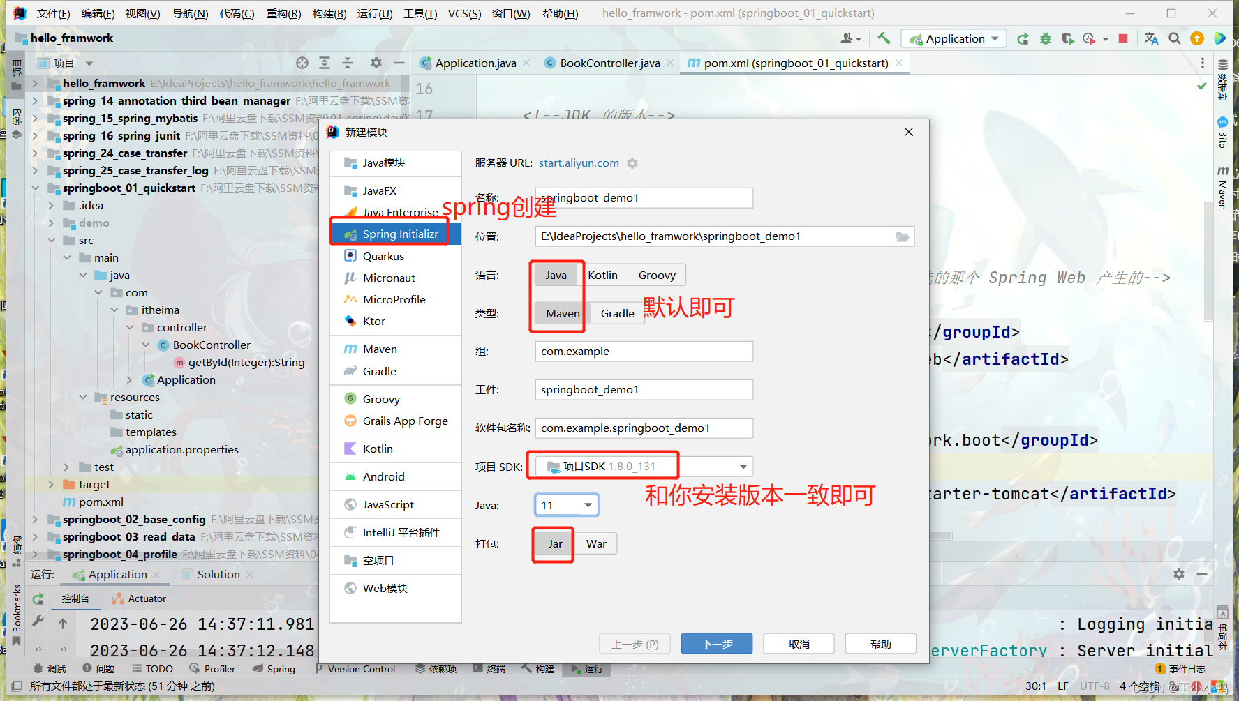Click 下一步 to continue wizard

[717, 644]
